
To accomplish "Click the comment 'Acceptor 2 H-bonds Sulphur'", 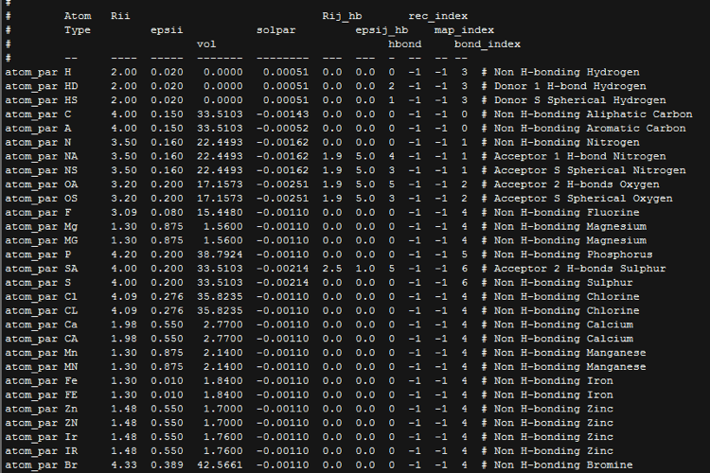I will [580, 269].
